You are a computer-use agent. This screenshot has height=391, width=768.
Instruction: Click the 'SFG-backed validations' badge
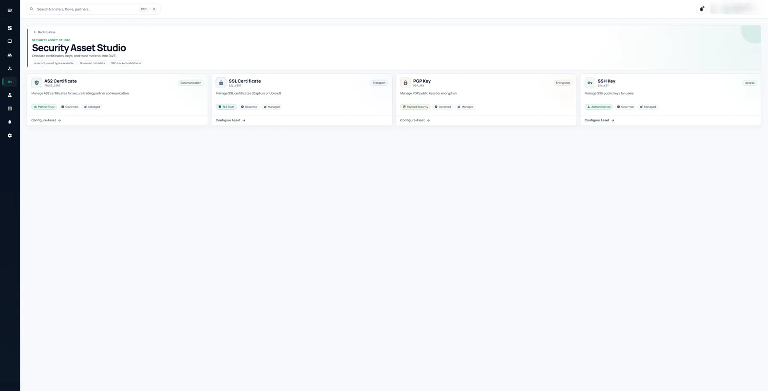point(126,63)
